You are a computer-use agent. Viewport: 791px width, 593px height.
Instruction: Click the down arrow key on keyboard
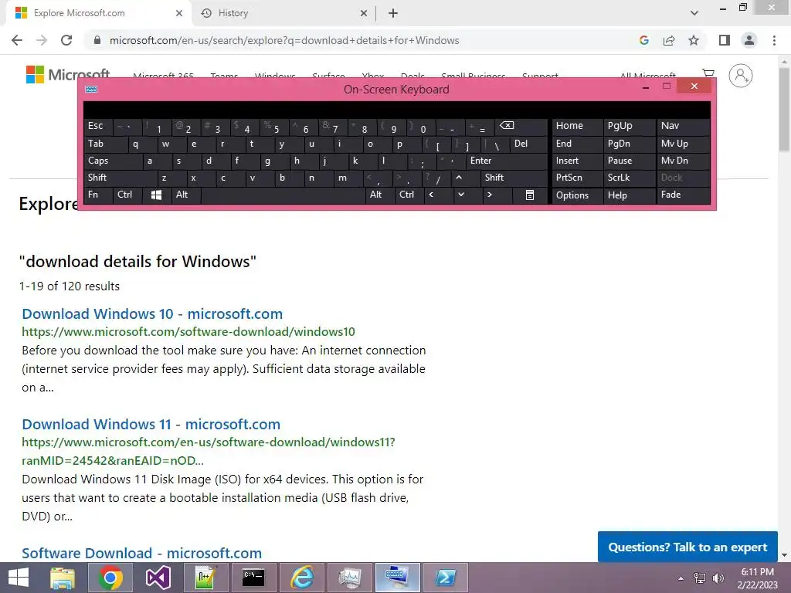pyautogui.click(x=460, y=195)
